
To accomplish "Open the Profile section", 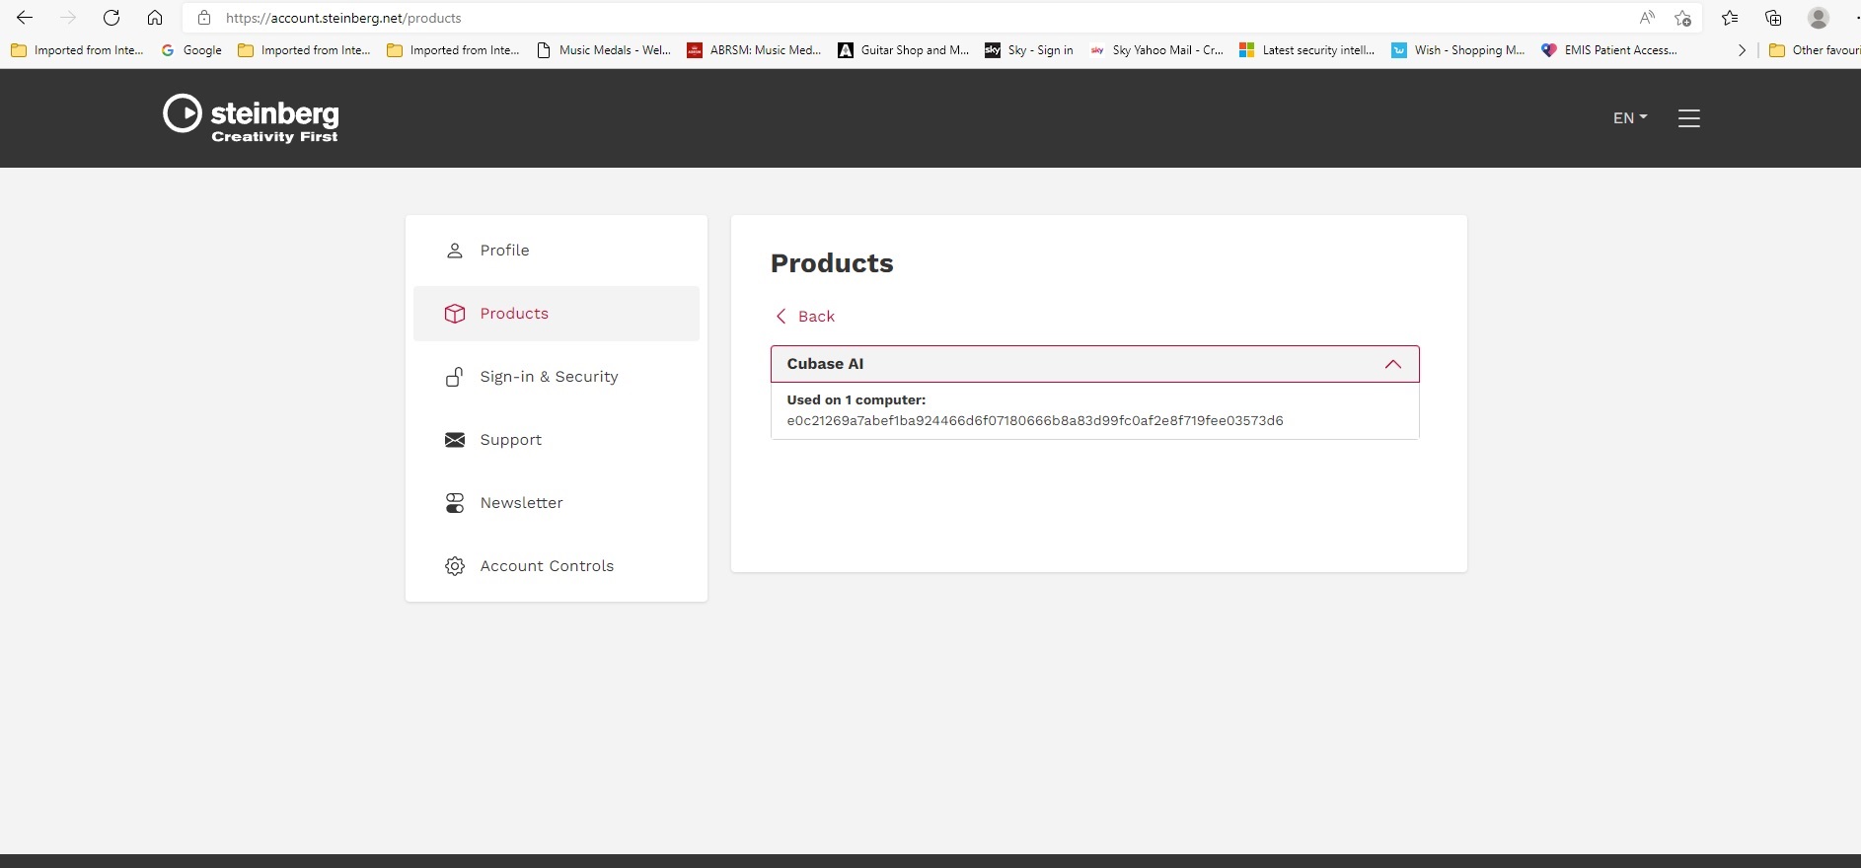I will pyautogui.click(x=557, y=251).
